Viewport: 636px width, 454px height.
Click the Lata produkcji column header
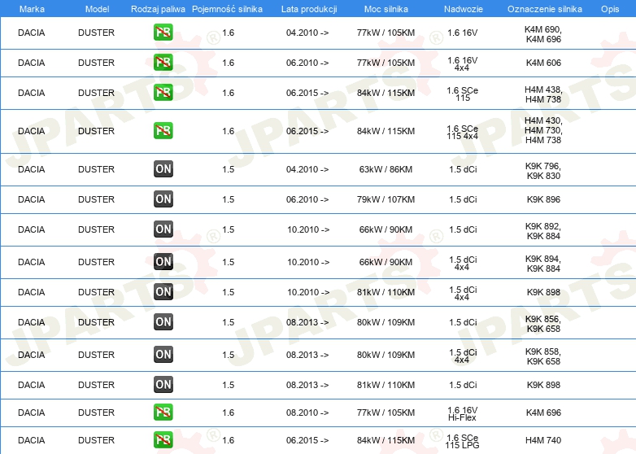[x=309, y=9]
